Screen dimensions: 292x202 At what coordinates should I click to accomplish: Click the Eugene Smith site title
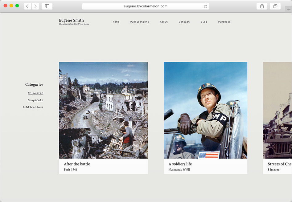(71, 20)
